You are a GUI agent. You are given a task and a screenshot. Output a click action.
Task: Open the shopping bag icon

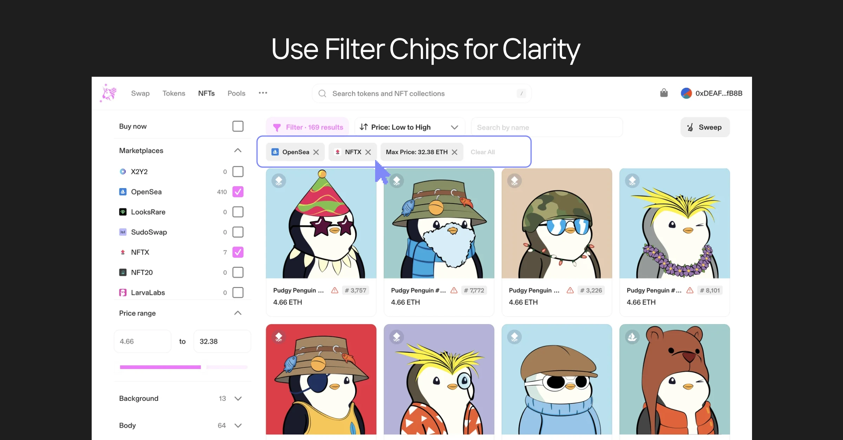tap(664, 93)
